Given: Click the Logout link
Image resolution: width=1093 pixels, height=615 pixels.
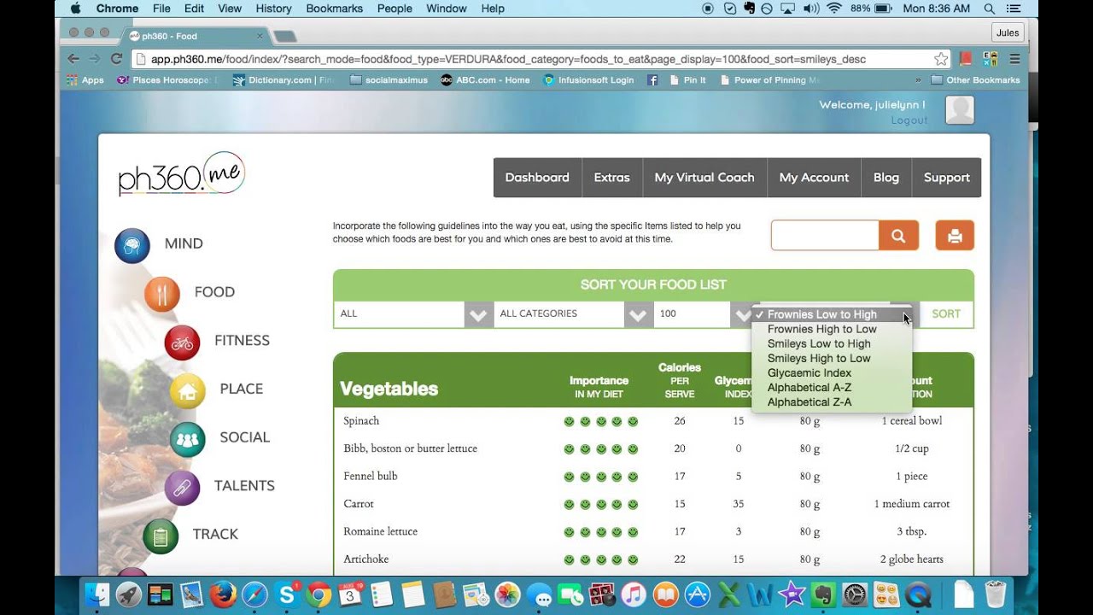Looking at the screenshot, I should [909, 120].
